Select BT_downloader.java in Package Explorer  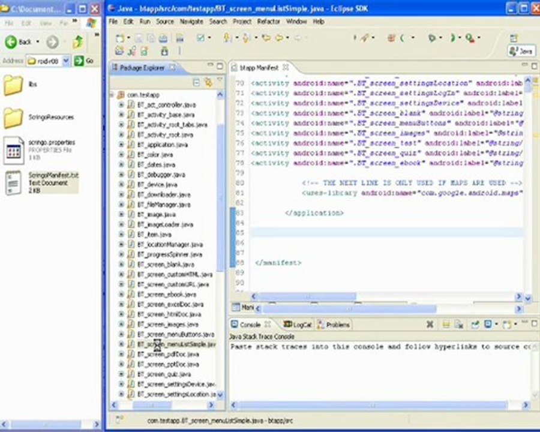pyautogui.click(x=164, y=194)
